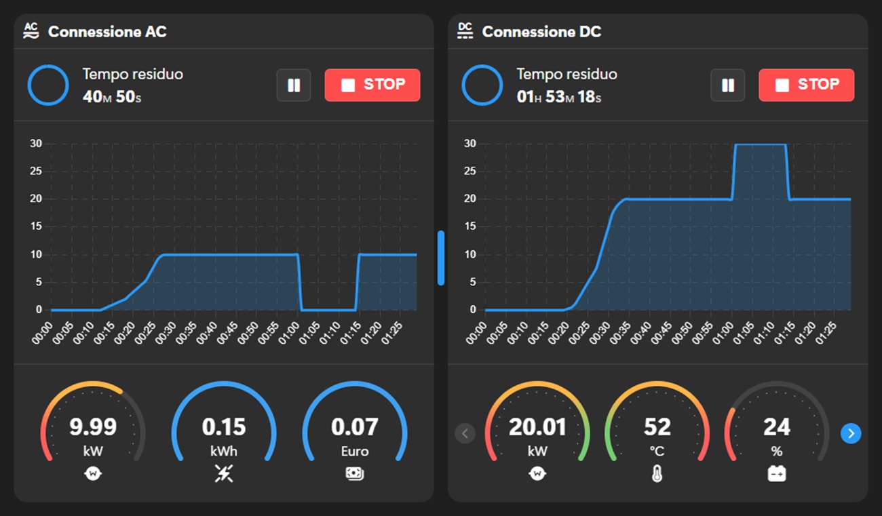Show next DC gauges with right arrow
Screen dimensions: 882x516
851,433
